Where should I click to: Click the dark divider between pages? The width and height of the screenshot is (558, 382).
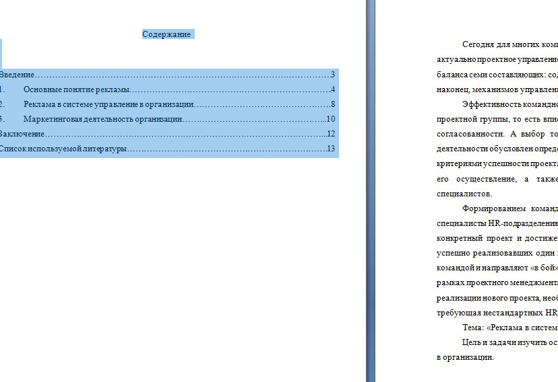370,191
